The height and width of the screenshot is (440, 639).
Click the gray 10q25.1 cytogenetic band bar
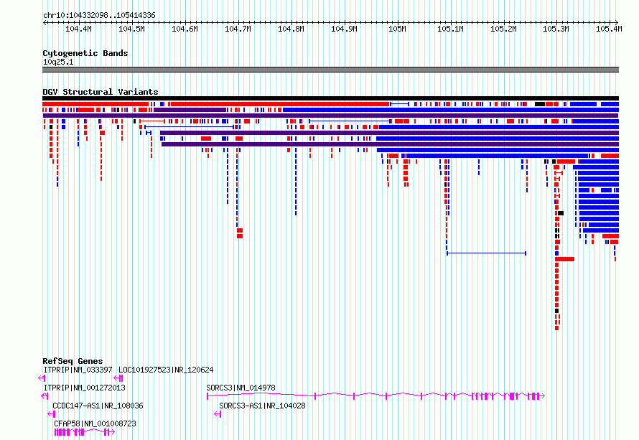(x=330, y=70)
